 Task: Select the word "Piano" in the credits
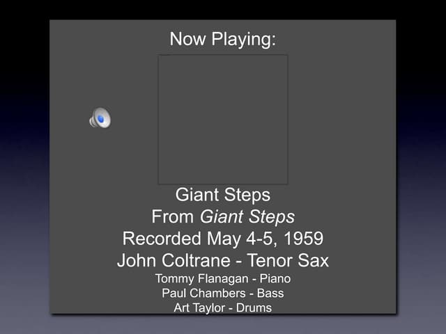click(x=272, y=278)
